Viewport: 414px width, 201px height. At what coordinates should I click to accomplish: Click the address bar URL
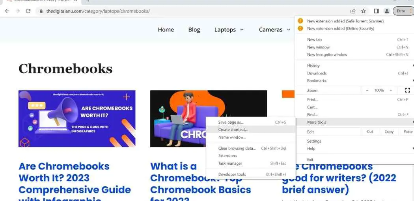click(x=98, y=11)
